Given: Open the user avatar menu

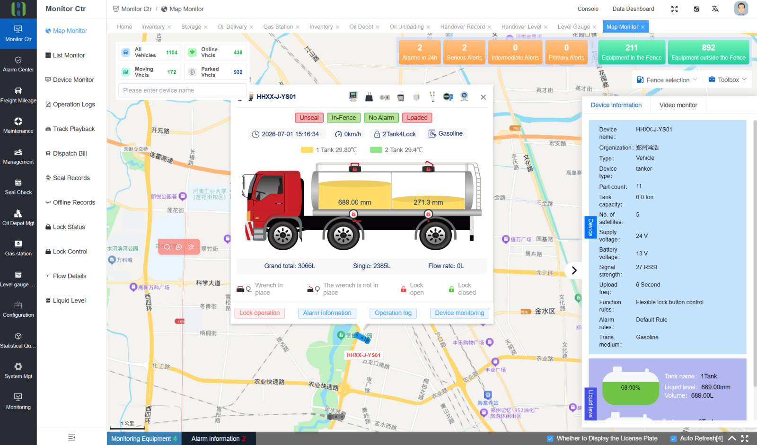Looking at the screenshot, I should click(741, 9).
